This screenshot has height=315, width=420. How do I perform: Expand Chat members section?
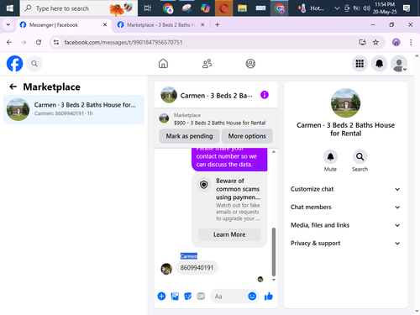pos(345,207)
